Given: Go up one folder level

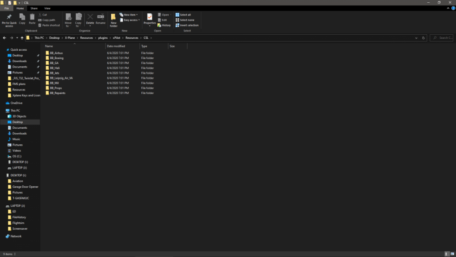Looking at the screenshot, I should pyautogui.click(x=22, y=38).
